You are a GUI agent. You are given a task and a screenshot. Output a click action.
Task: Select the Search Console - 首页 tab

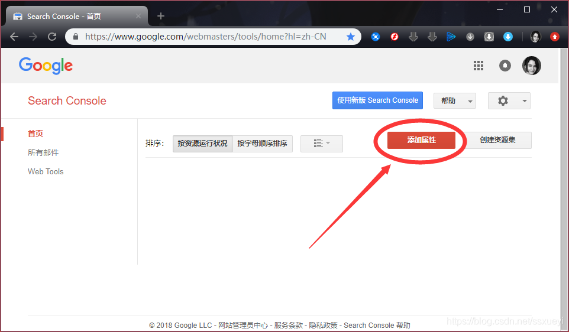click(76, 17)
